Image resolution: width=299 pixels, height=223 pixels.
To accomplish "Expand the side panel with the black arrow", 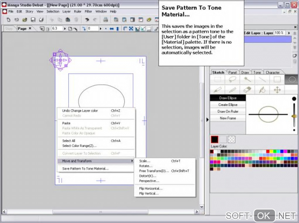I will (x=208, y=119).
